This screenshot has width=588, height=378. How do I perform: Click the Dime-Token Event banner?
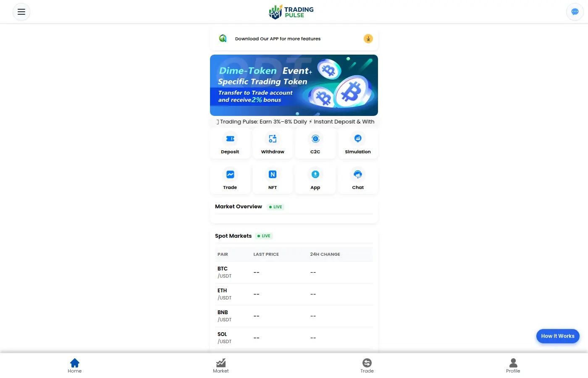tap(294, 85)
